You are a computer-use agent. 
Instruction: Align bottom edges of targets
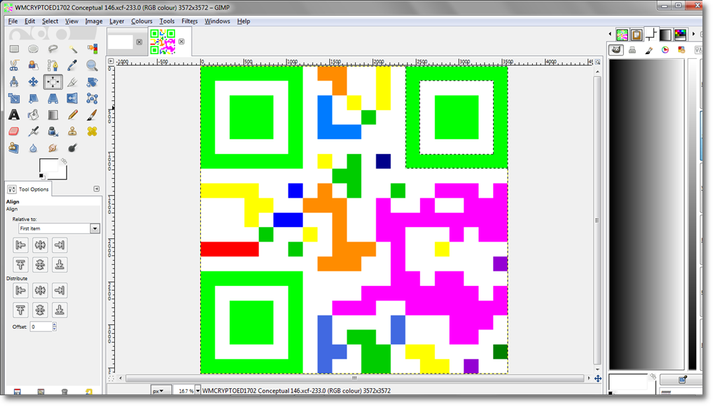click(x=59, y=265)
